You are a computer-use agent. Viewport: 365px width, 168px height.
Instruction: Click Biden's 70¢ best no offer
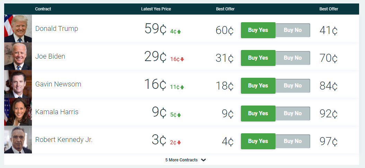click(x=329, y=58)
